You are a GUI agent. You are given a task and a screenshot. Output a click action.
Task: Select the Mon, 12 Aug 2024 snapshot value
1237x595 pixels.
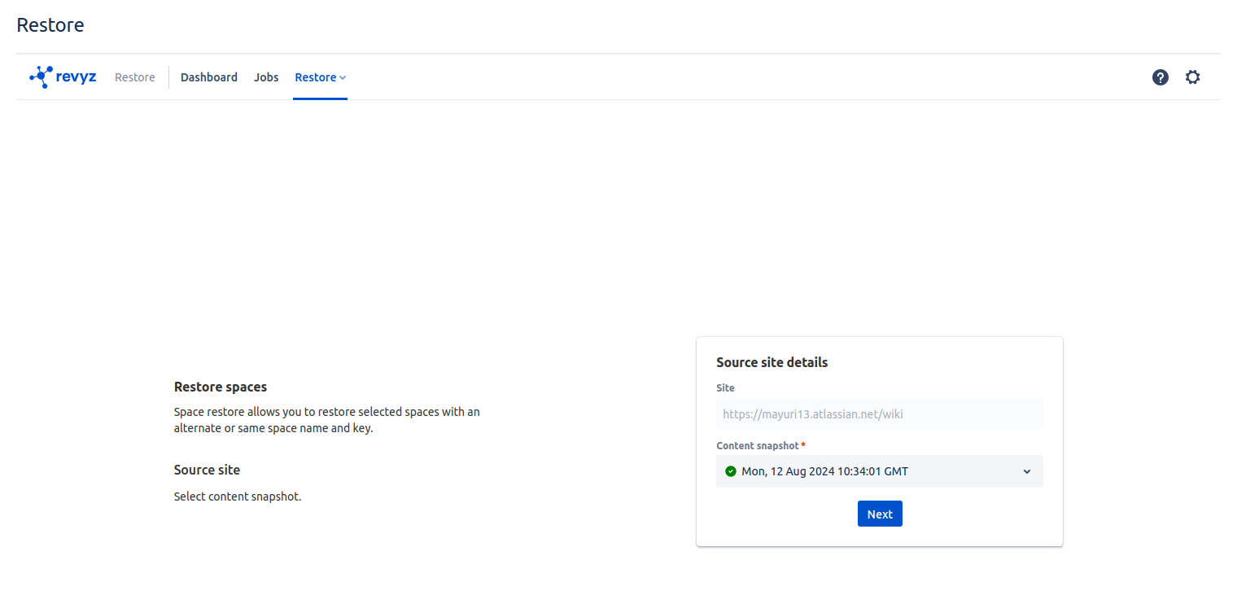[x=824, y=471]
